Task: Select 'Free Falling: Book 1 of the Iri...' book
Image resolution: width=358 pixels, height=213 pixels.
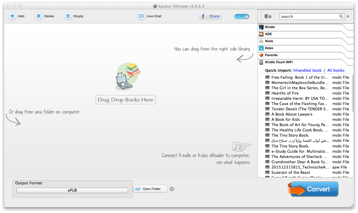Action: point(307,77)
